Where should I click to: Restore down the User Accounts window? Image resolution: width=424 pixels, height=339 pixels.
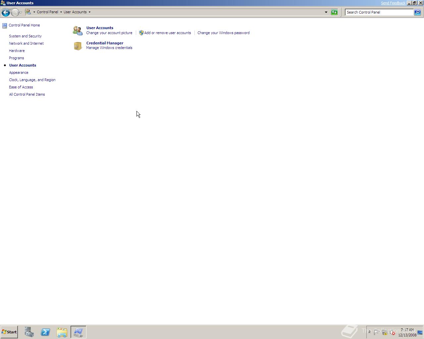coord(414,3)
